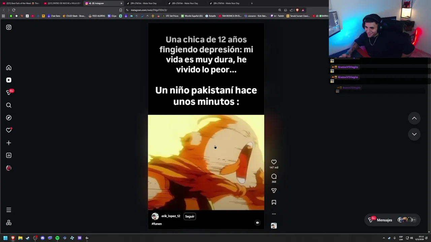Open the reel comments bubble icon
Screen dimensions: 431x242
click(x=274, y=176)
